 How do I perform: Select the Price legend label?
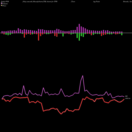pyautogui.click(x=4, y=6)
